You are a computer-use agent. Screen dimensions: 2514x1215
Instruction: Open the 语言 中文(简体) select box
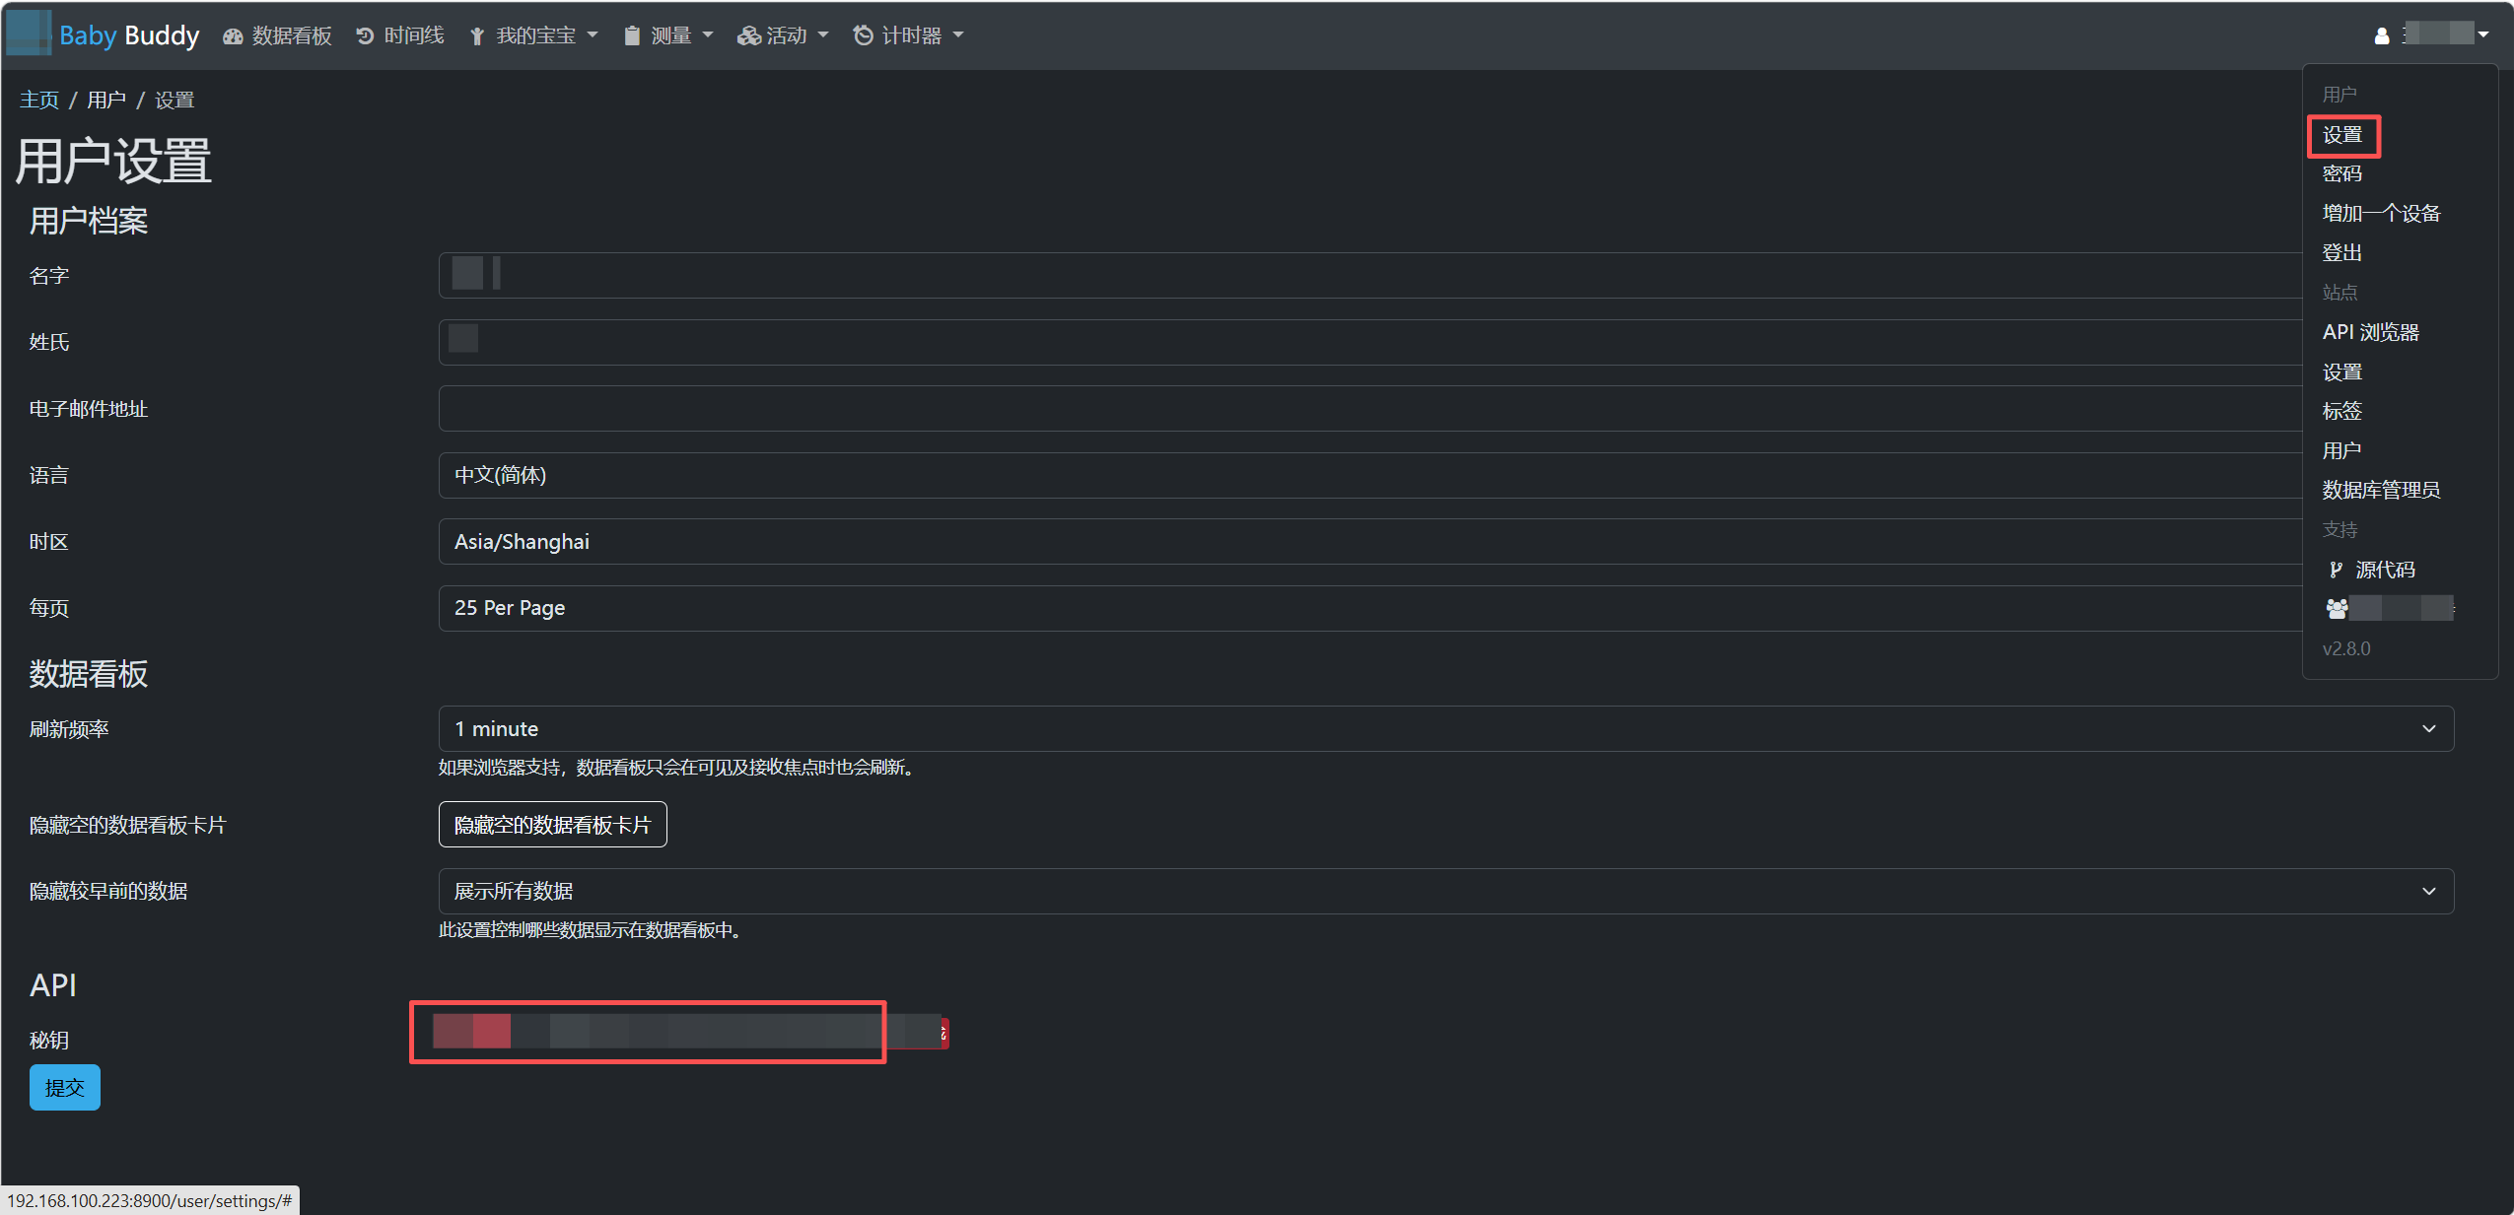[x=1370, y=475]
